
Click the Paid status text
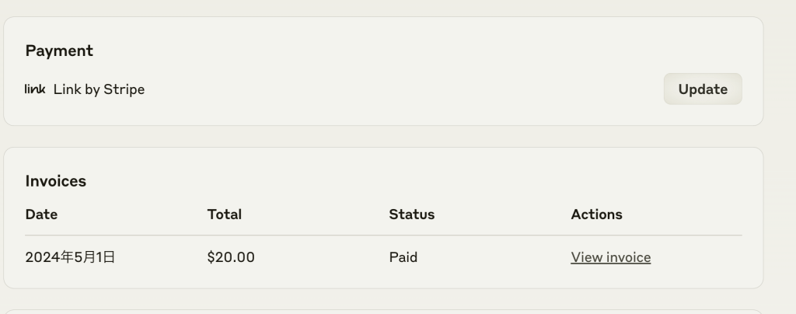403,257
